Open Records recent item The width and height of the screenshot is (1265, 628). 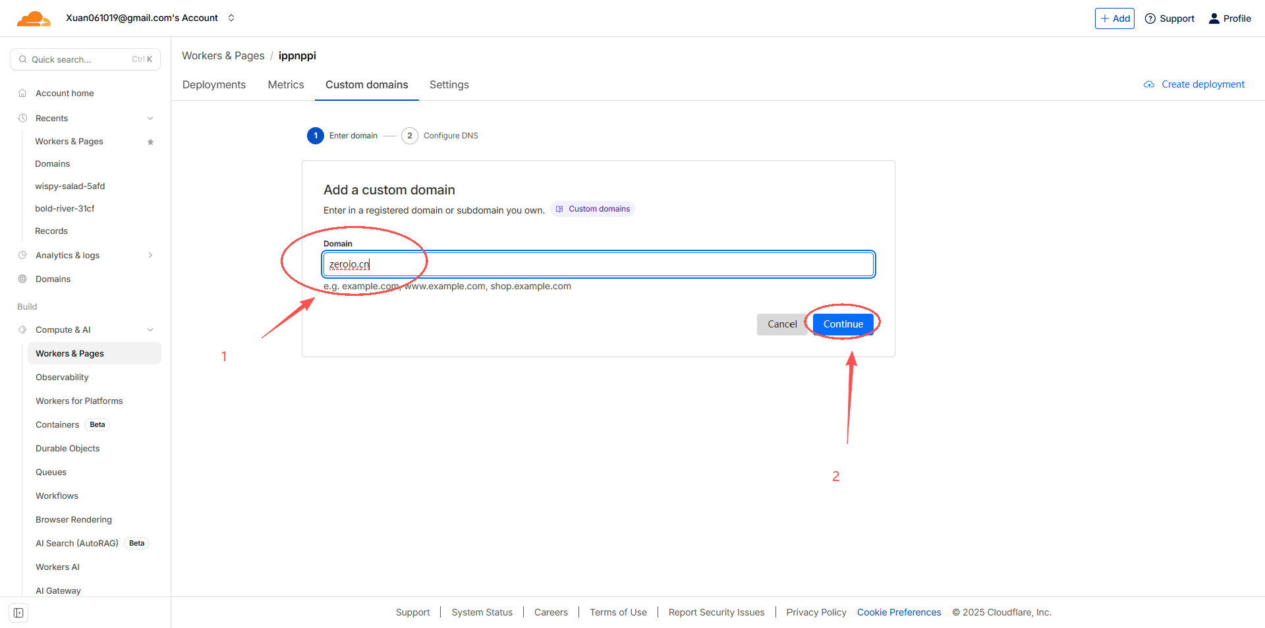tap(51, 231)
